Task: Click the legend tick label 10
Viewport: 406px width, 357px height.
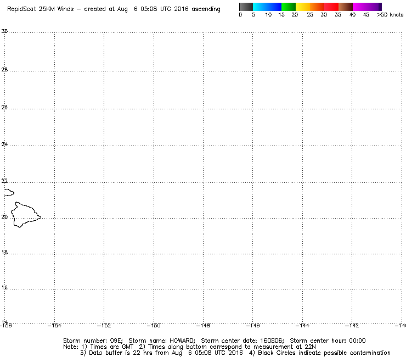Action: 268,15
